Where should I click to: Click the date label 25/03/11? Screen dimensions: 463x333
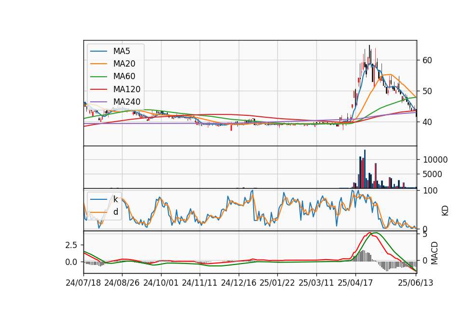click(316, 283)
